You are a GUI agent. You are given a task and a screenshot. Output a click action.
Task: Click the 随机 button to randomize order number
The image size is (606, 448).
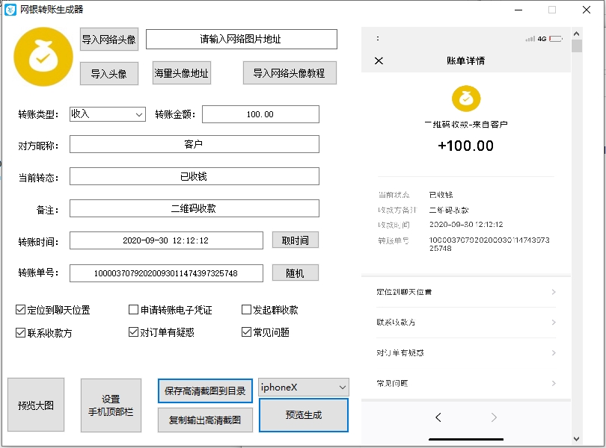tap(295, 273)
